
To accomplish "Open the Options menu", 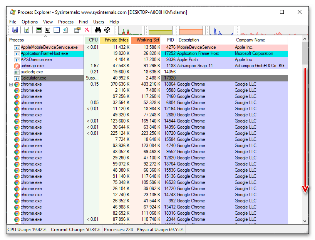I will click(x=30, y=22).
